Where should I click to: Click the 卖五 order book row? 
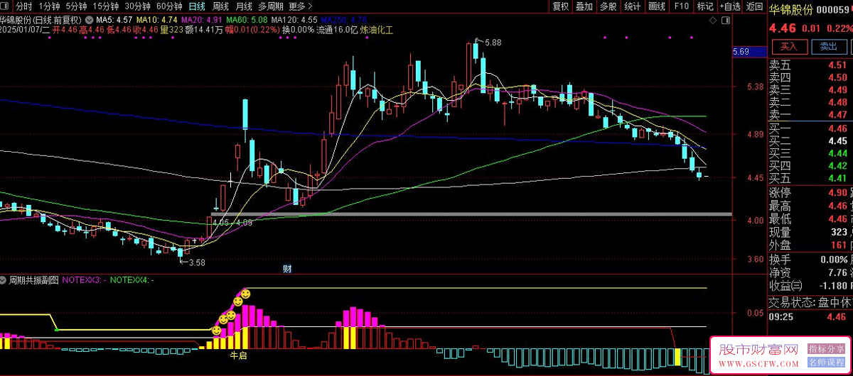click(810, 65)
